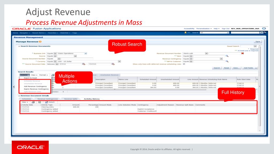Open the Search Results Format menu
The height and width of the screenshot is (154, 274).
(44, 75)
